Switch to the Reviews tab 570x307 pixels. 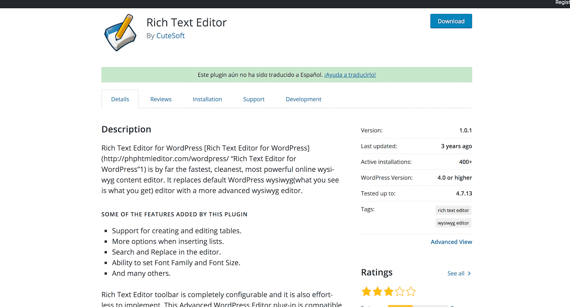point(161,99)
